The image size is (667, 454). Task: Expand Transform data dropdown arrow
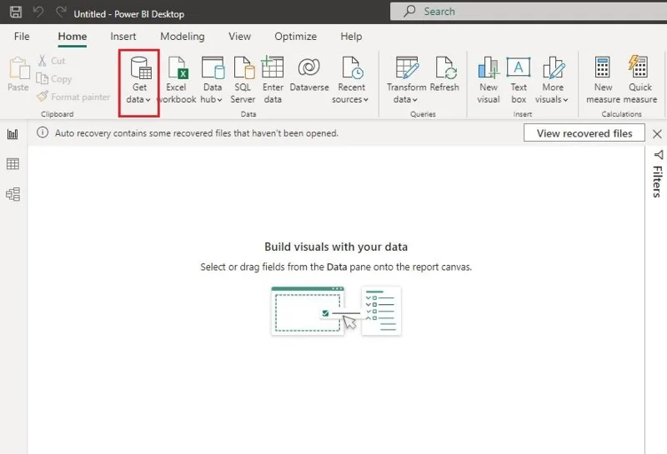(x=414, y=100)
